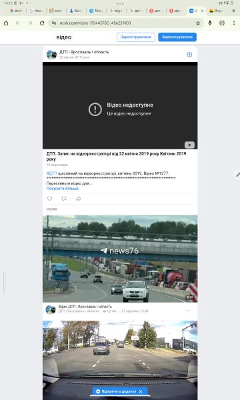Open the browser three-dot menu

click(x=234, y=23)
